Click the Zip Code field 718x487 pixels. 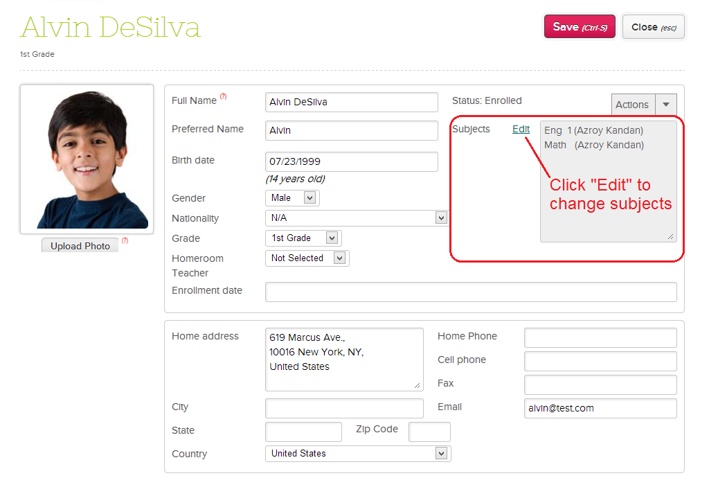coord(429,432)
